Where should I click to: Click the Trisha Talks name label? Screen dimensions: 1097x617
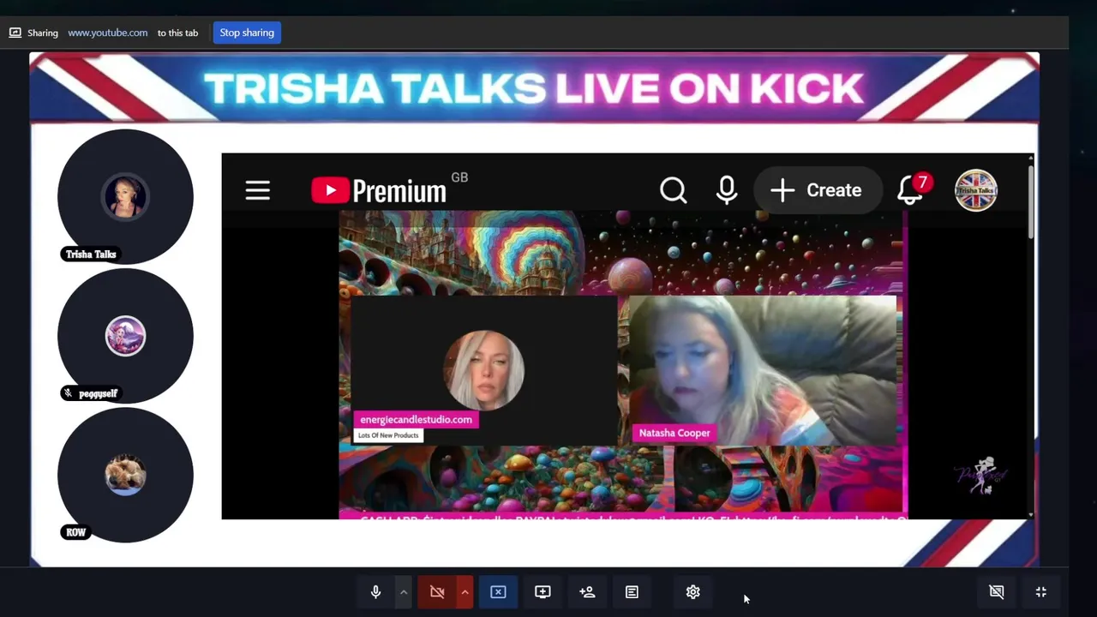click(91, 254)
